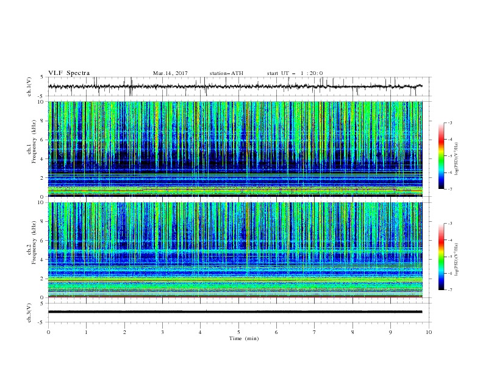Click the "VLF Spectra" title text
The image size is (483, 373).
(x=69, y=73)
